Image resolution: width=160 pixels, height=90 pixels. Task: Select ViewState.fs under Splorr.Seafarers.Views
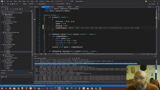tap(9, 64)
